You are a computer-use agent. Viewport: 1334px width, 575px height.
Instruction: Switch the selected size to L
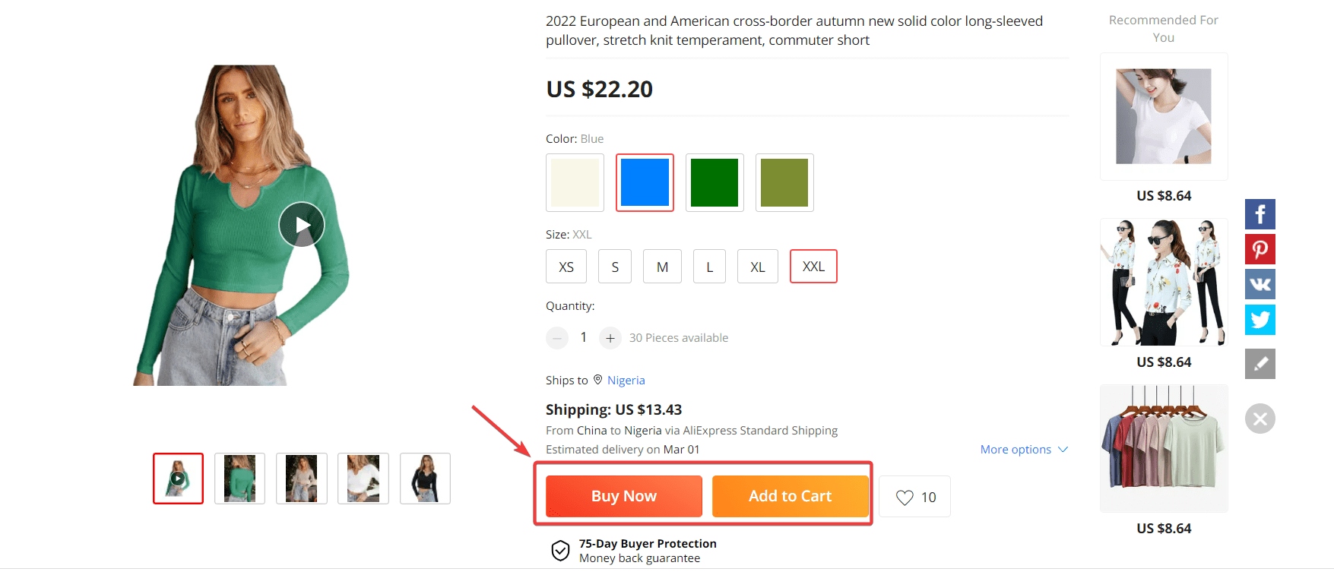(x=709, y=266)
